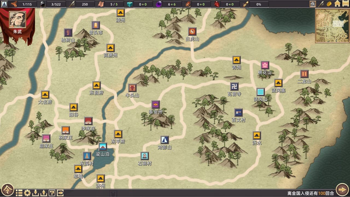This screenshot has height=197, width=350.
Task: Click the purple orb resource icon
Action: [159, 4]
